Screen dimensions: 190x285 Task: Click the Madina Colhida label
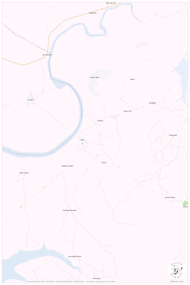[67, 166]
